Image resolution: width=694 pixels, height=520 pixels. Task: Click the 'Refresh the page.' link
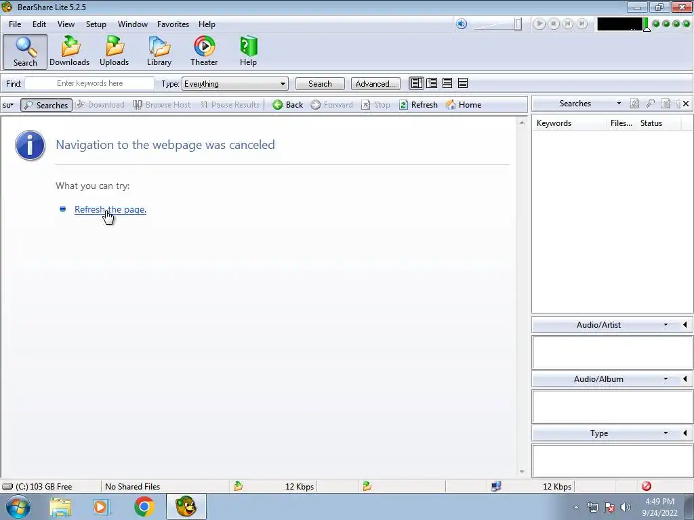click(110, 210)
